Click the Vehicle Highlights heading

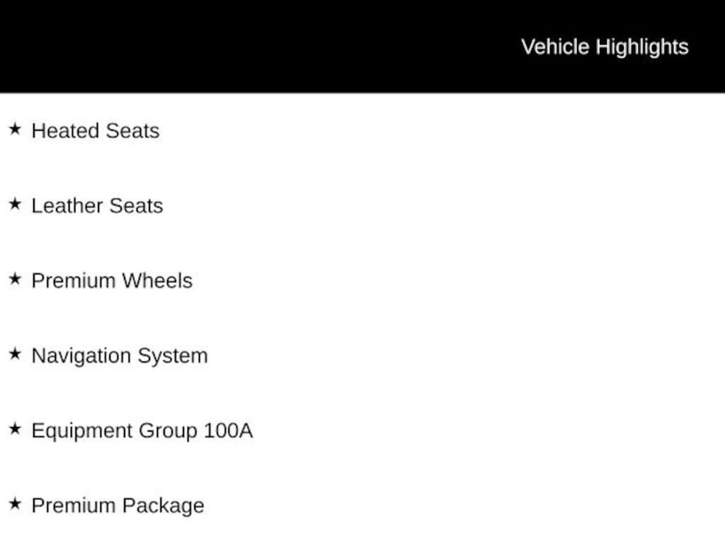tap(605, 47)
